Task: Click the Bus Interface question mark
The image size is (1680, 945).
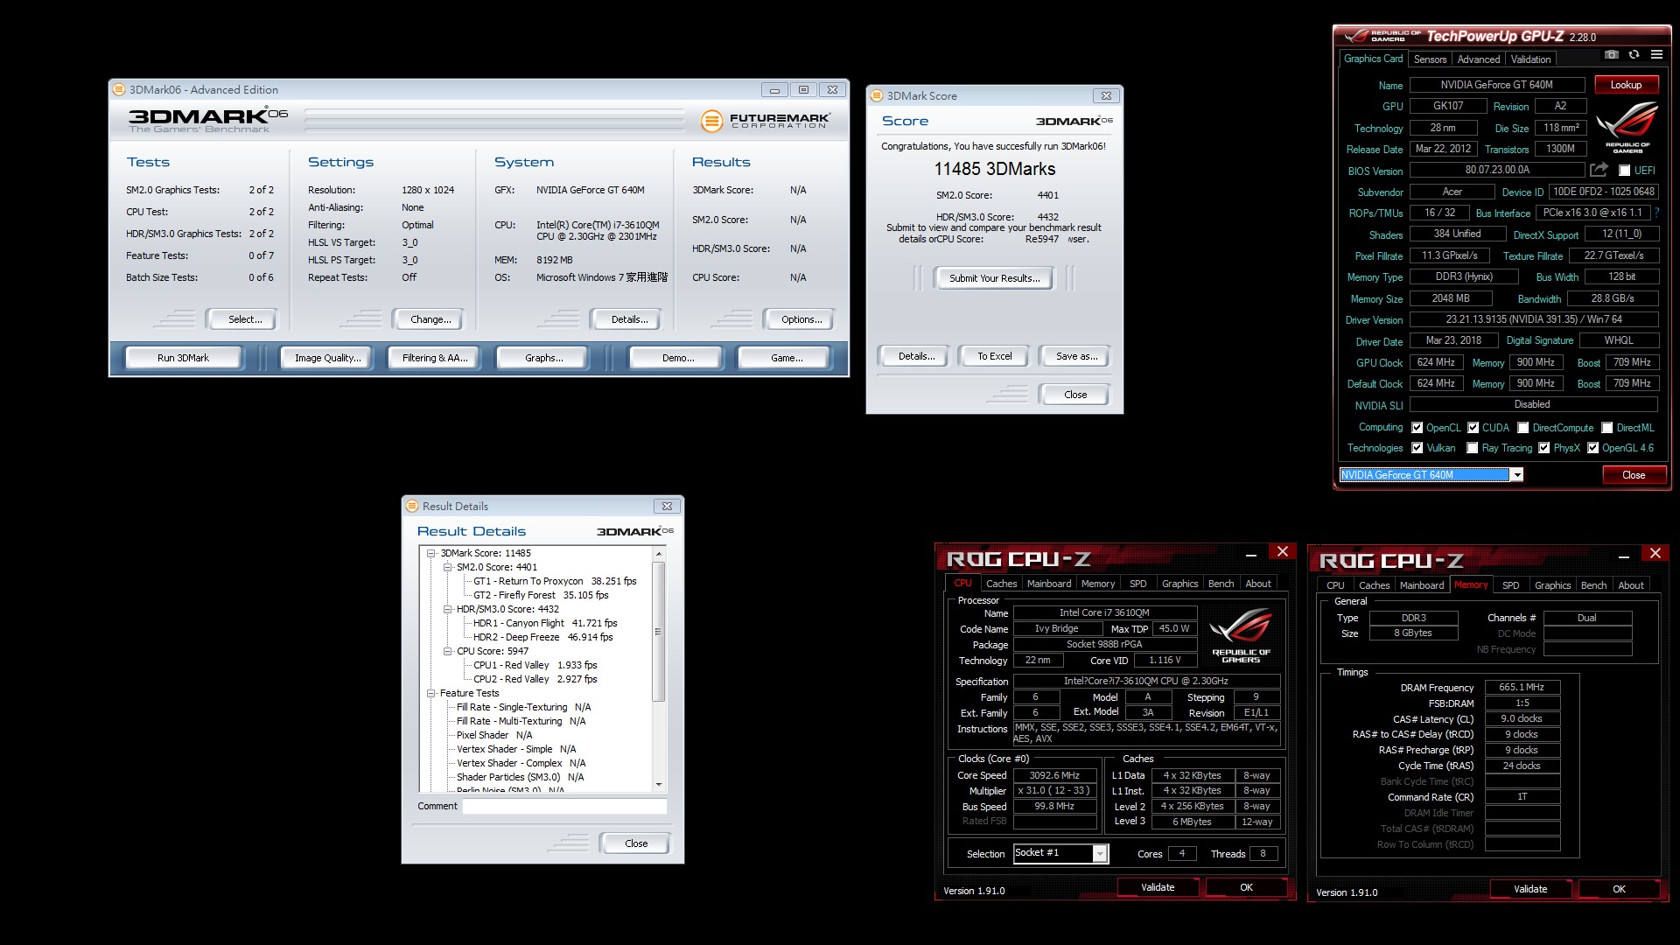Action: click(x=1656, y=213)
